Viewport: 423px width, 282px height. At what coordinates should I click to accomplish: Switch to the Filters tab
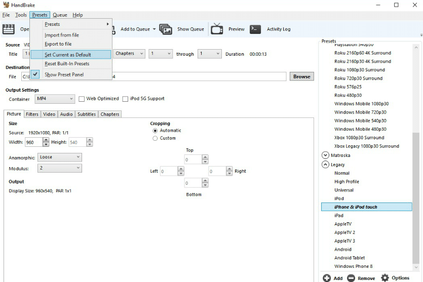(32, 114)
